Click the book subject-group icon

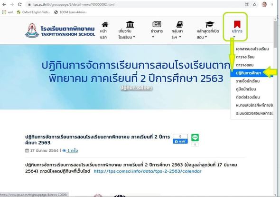pos(180,24)
